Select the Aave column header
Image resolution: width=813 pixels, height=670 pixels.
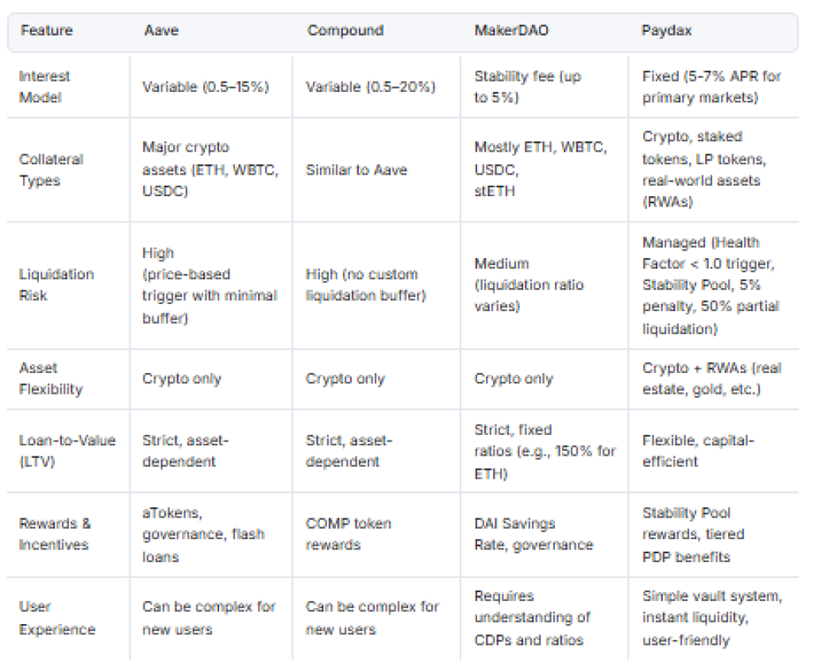click(x=161, y=31)
